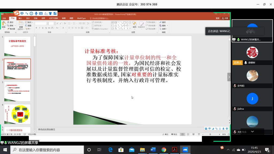The image size is (274, 154).
Task: Toggle Normal view button in status bar
Action: click(x=182, y=134)
